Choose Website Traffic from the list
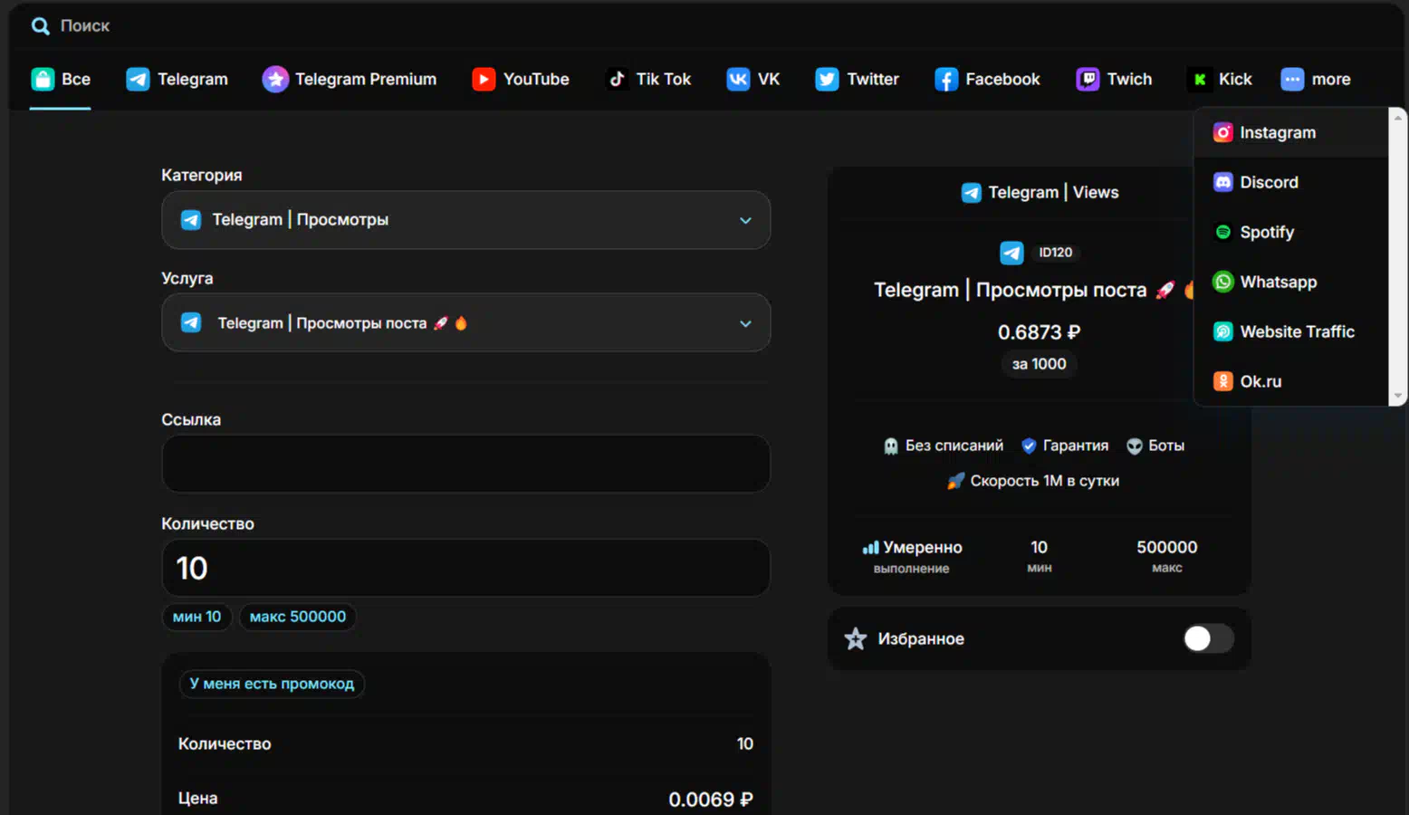Screen dimensions: 1409x815 [x=1291, y=331]
